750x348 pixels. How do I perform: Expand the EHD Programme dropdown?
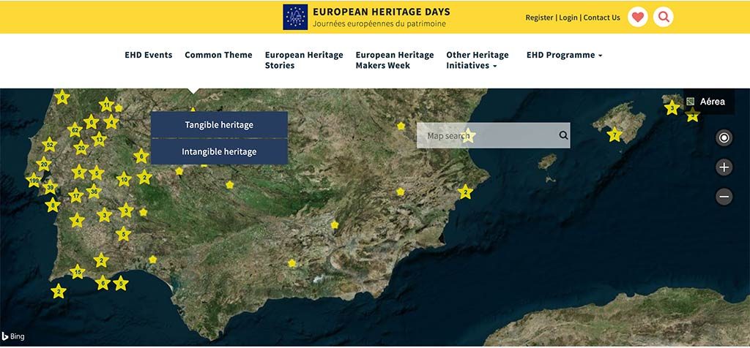[x=564, y=55]
